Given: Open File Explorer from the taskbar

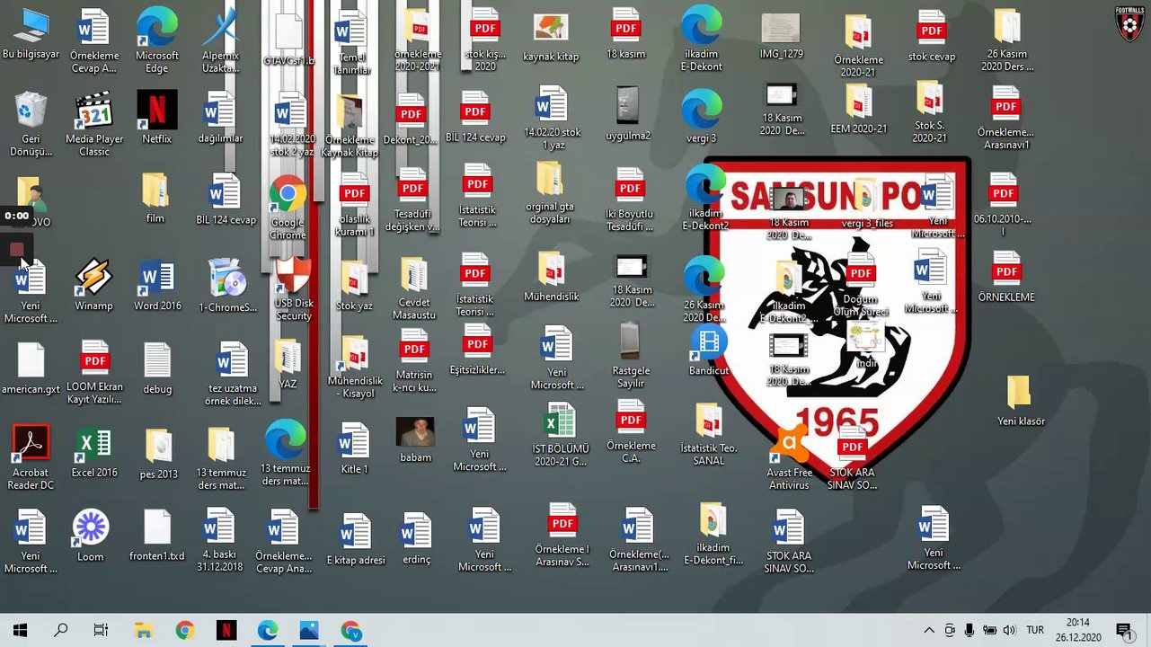Looking at the screenshot, I should (143, 631).
